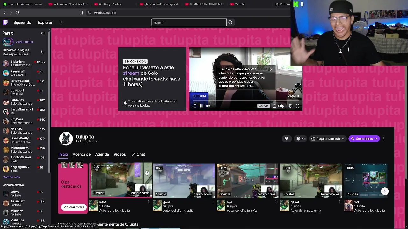The image size is (408, 229).
Task: Play the ganar clip thumbnail
Action: tap(184, 181)
